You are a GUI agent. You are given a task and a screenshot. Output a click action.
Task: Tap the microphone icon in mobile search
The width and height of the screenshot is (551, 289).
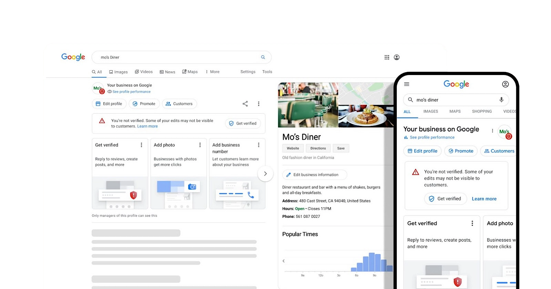(x=501, y=100)
